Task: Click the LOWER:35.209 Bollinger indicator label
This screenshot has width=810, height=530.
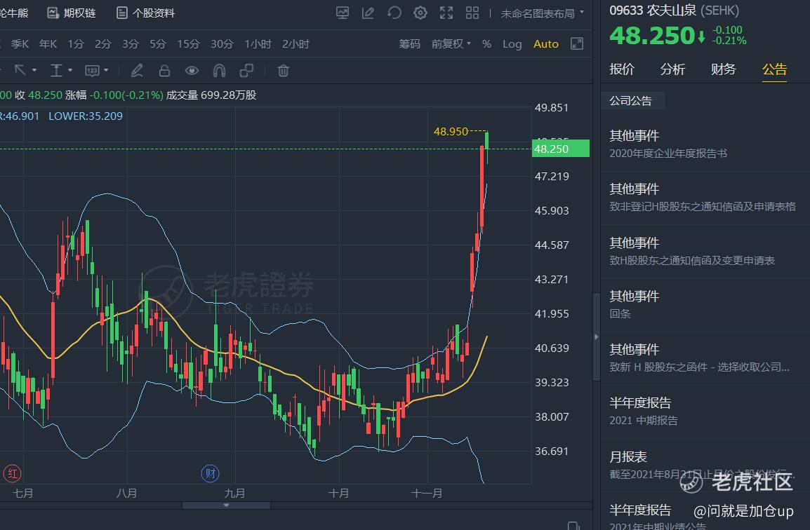Action: coord(86,116)
